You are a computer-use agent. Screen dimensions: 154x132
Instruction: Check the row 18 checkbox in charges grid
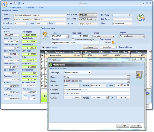pyautogui.click(x=42, y=59)
